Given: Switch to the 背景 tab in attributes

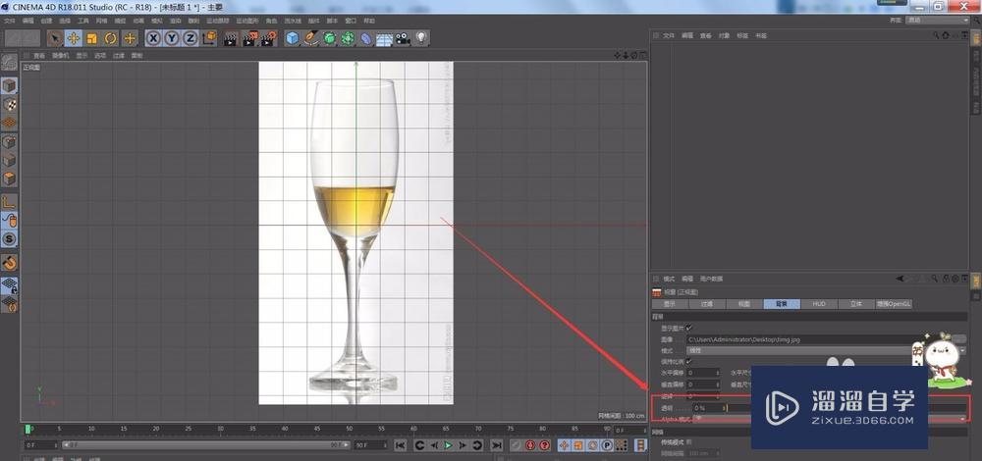Looking at the screenshot, I should pyautogui.click(x=782, y=304).
